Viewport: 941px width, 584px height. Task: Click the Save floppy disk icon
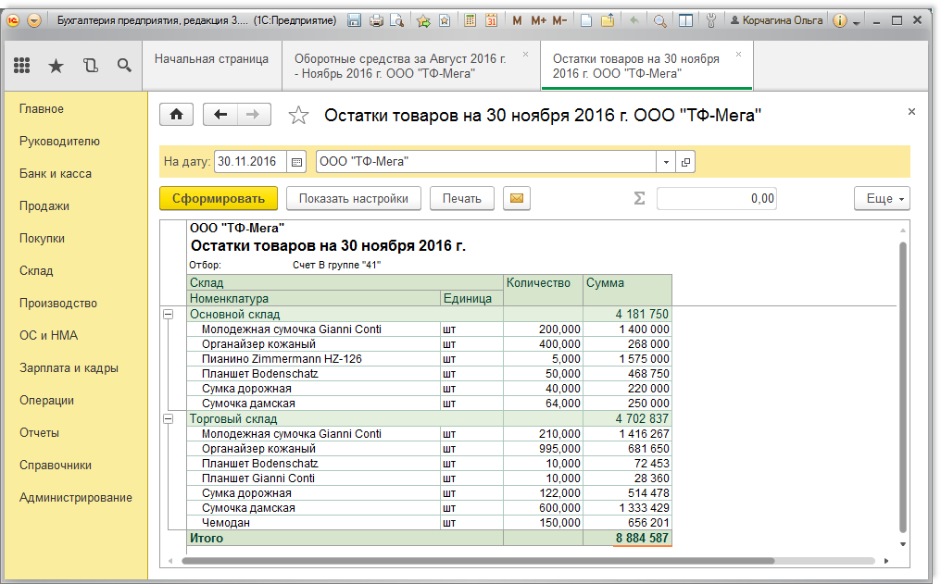(x=354, y=20)
